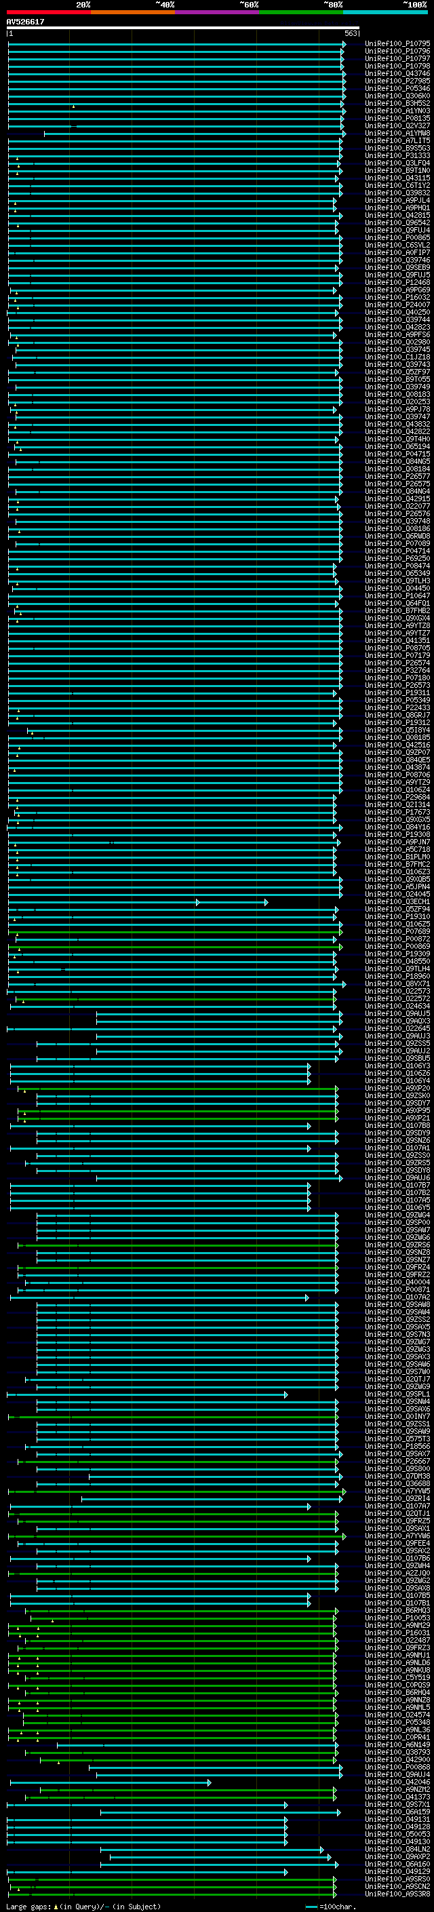Click the orange ~40% identity legend segment
The width and height of the screenshot is (434, 1912).
133,13
